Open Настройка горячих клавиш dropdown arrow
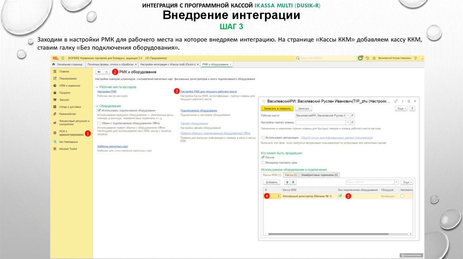The width and height of the screenshot is (463, 259). click(348, 122)
